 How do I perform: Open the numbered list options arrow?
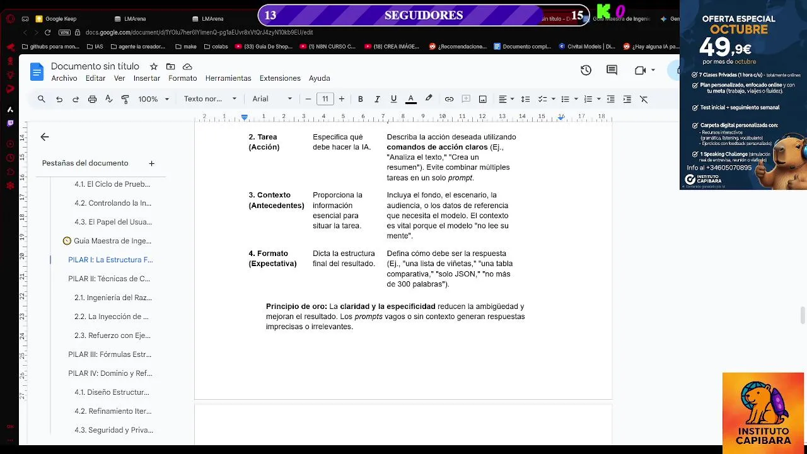598,99
